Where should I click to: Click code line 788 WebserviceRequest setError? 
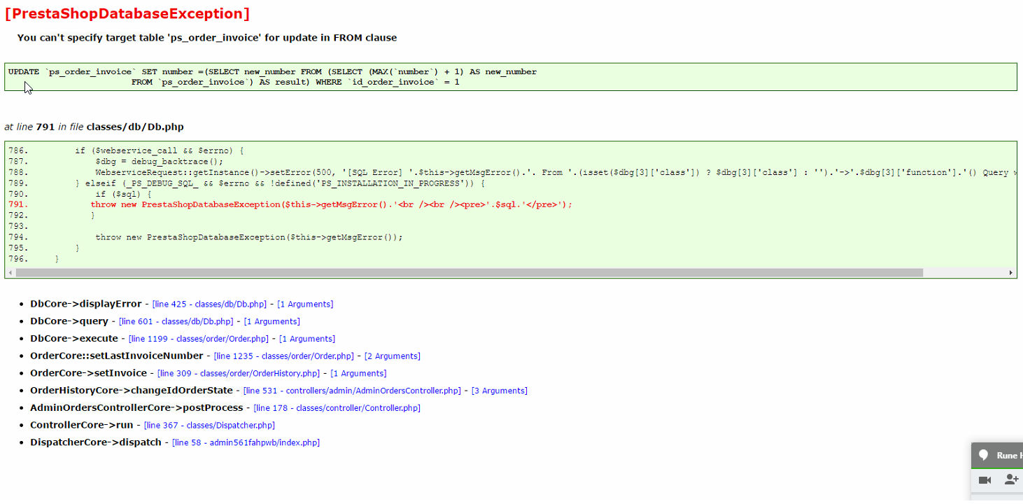[556, 172]
